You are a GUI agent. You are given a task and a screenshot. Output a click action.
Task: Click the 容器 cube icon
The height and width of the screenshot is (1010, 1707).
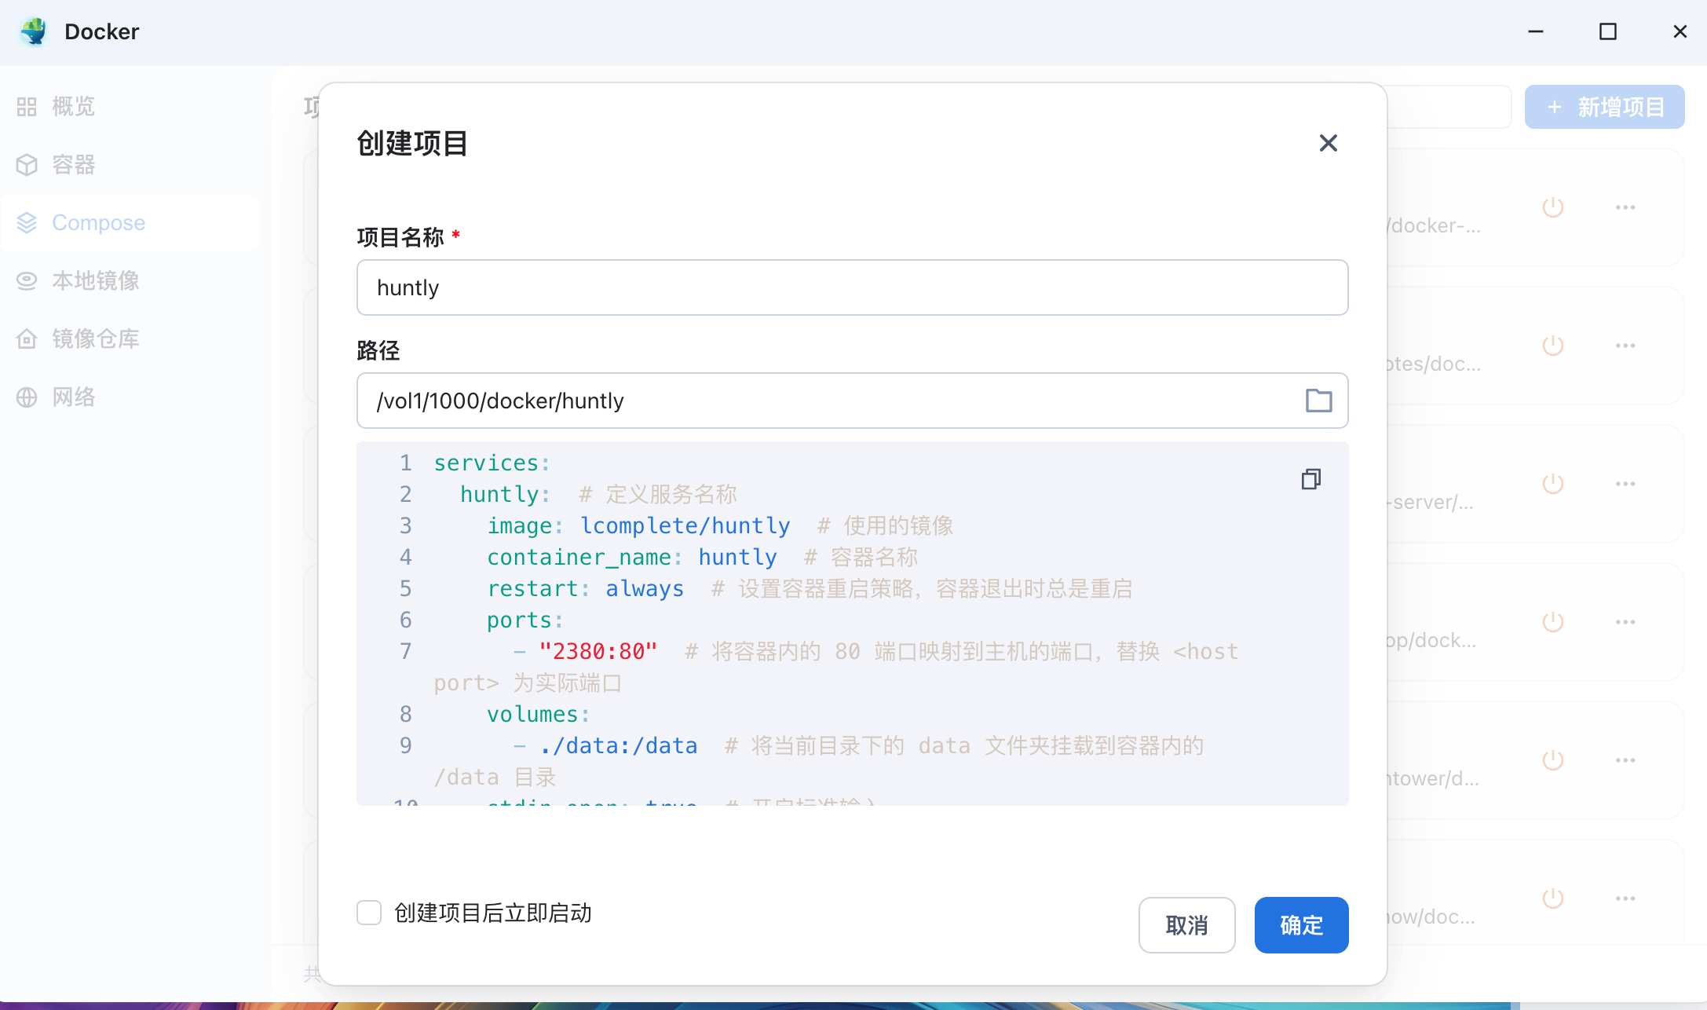(27, 165)
